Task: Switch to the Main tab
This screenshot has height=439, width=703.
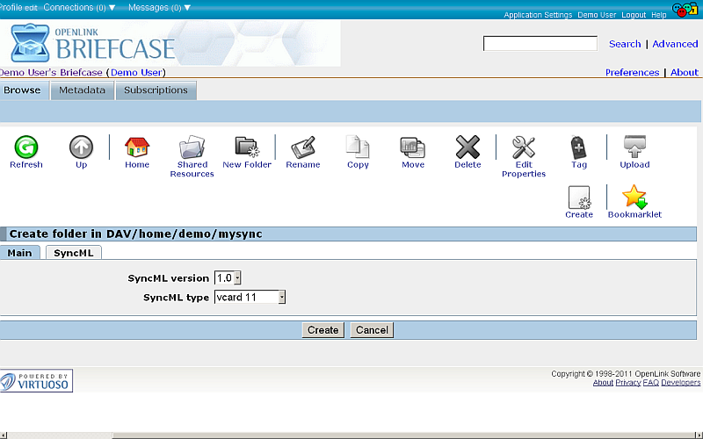Action: click(19, 253)
